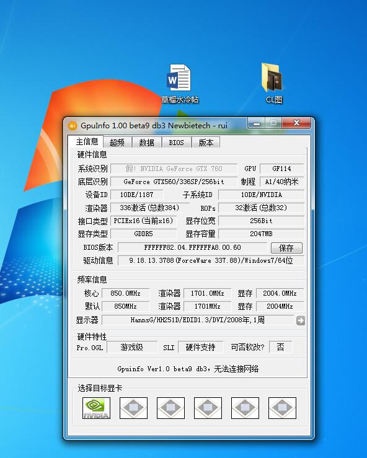This screenshot has width=367, height=458.
Task: Open the CL图 folder on desktop
Action: 273,84
